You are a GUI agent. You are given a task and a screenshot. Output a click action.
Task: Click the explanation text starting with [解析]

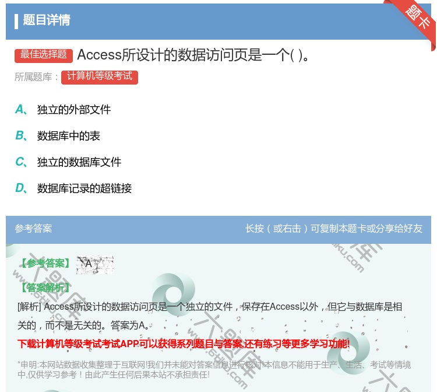[x=210, y=316]
